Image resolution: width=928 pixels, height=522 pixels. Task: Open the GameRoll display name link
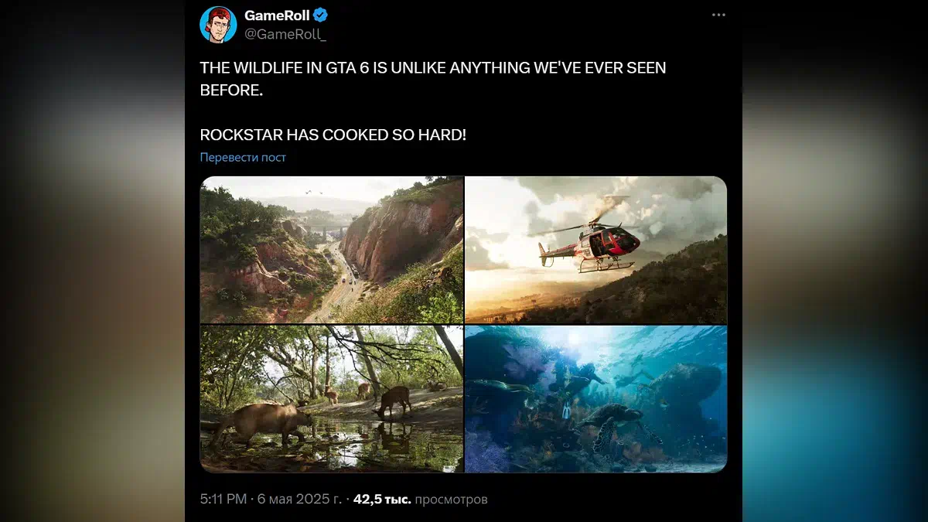pyautogui.click(x=276, y=15)
